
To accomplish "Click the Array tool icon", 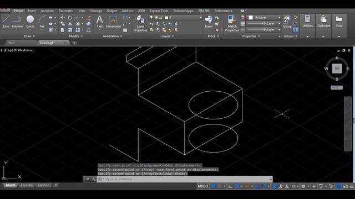I will point(78,30).
